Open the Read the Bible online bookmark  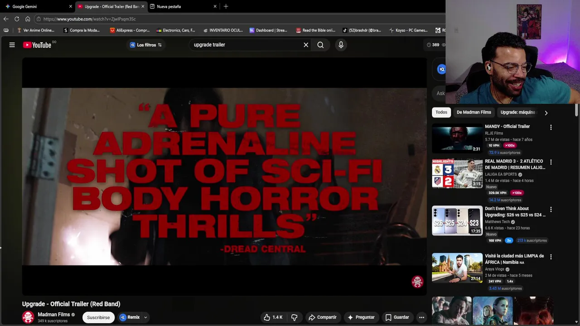315,30
